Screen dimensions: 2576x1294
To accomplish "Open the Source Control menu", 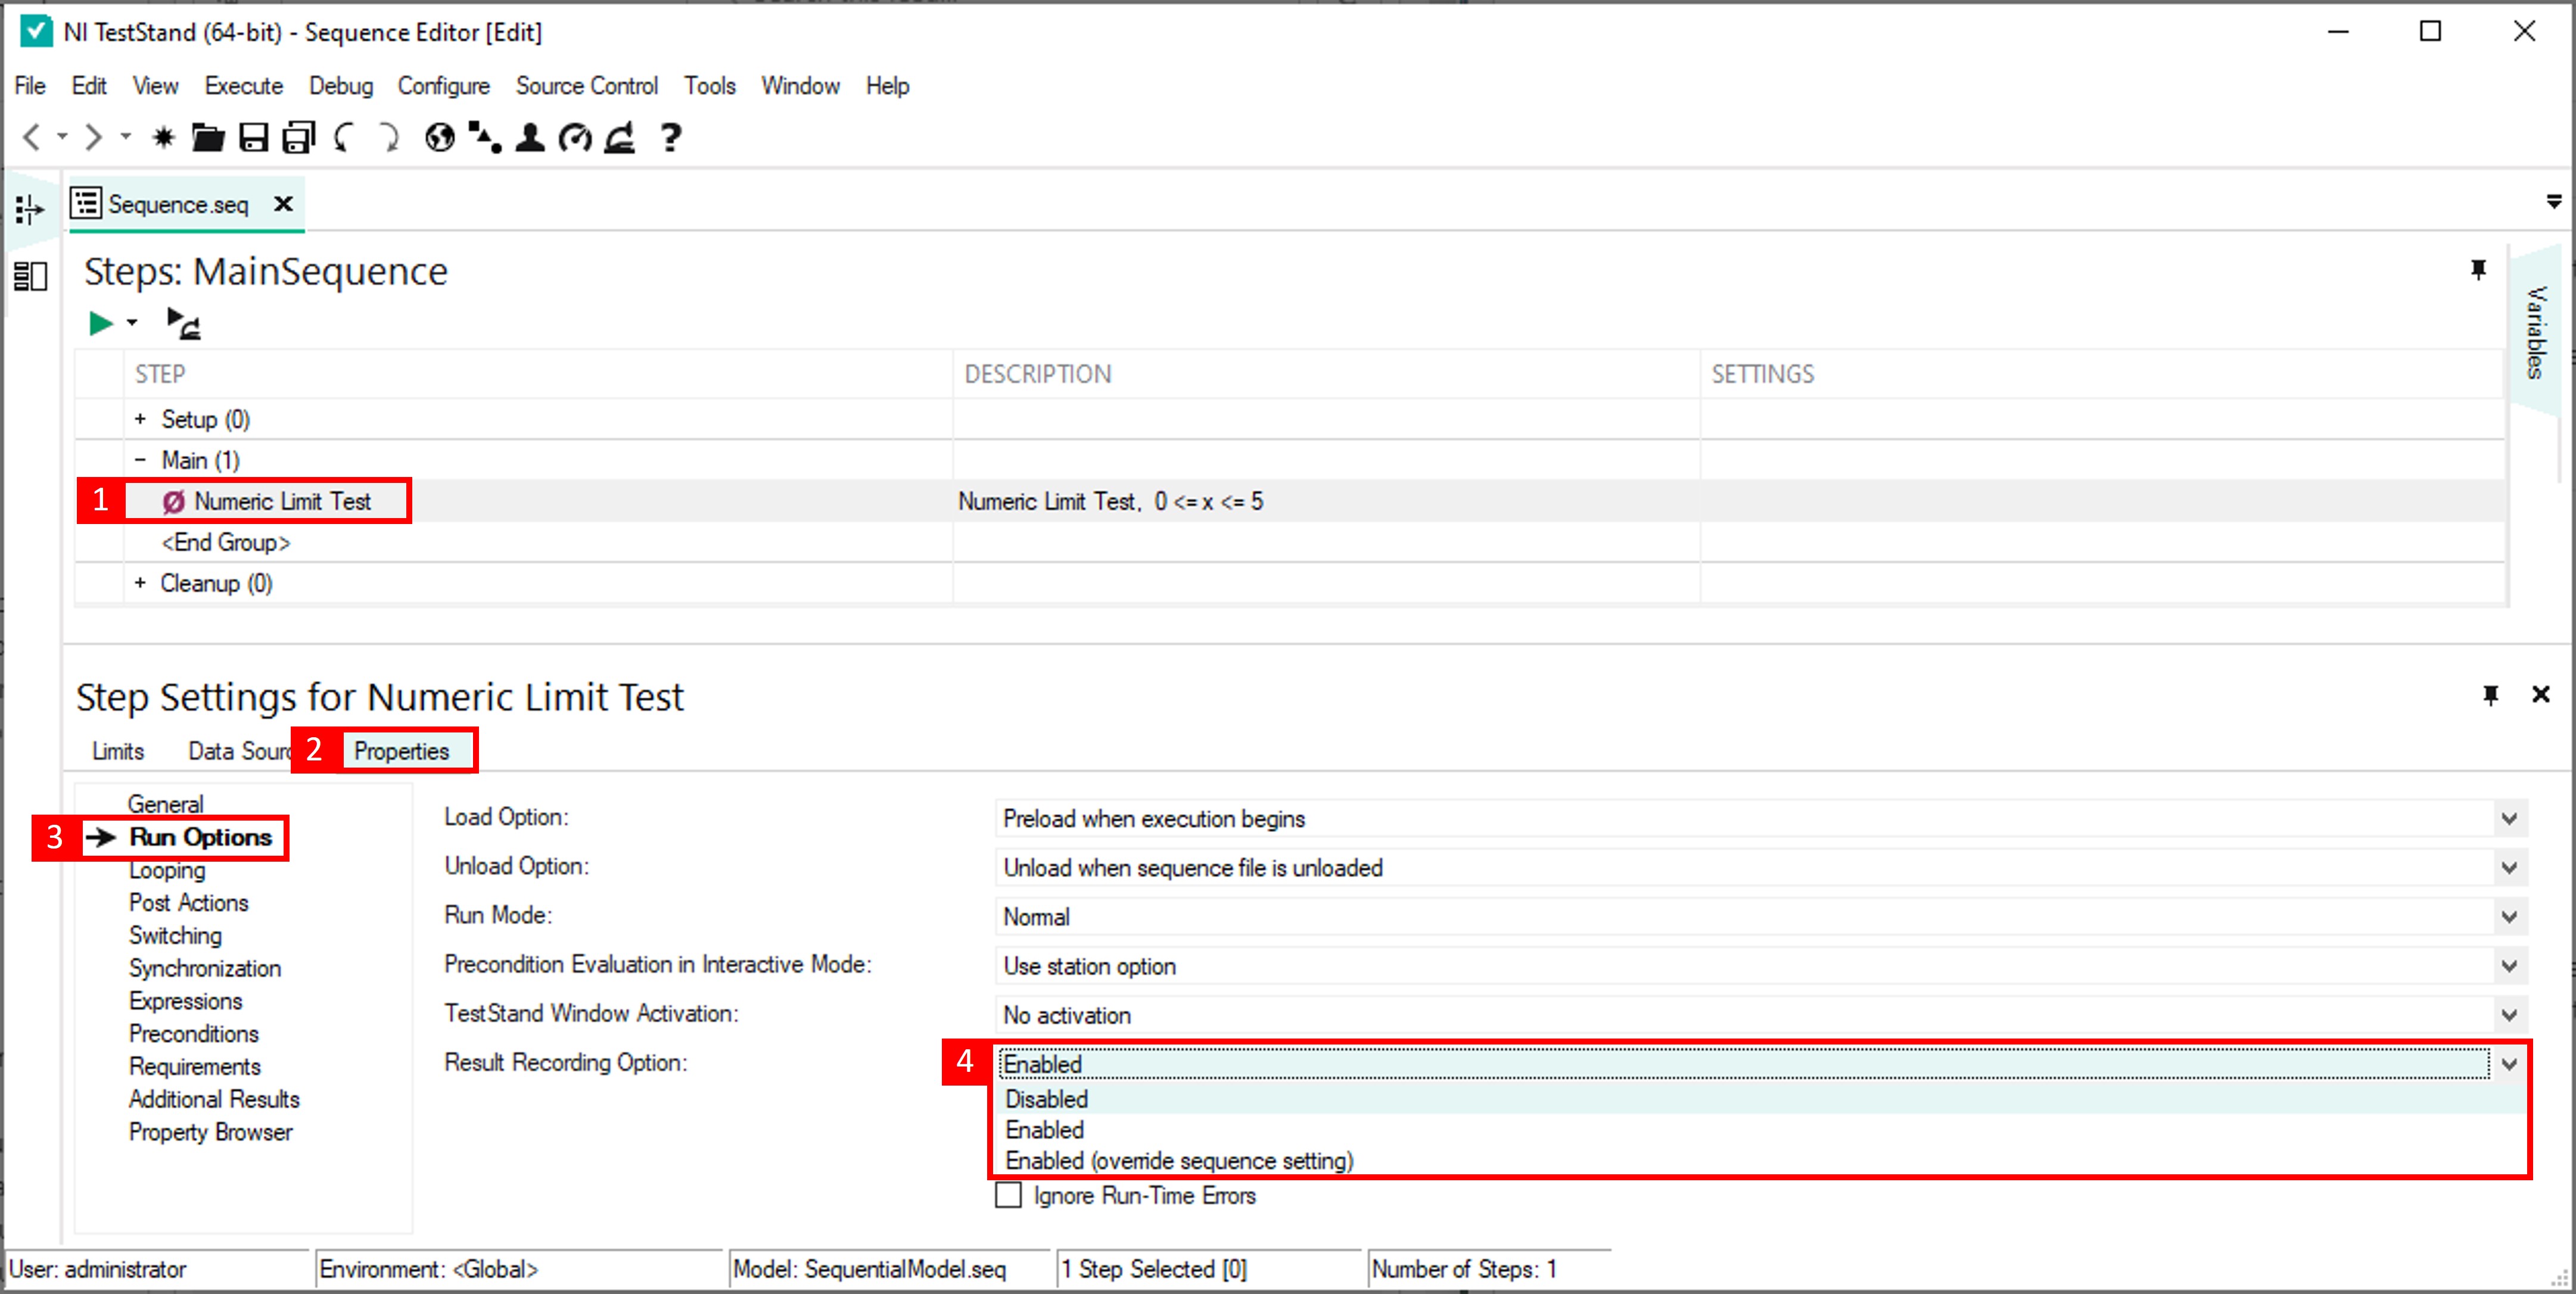I will pos(587,86).
